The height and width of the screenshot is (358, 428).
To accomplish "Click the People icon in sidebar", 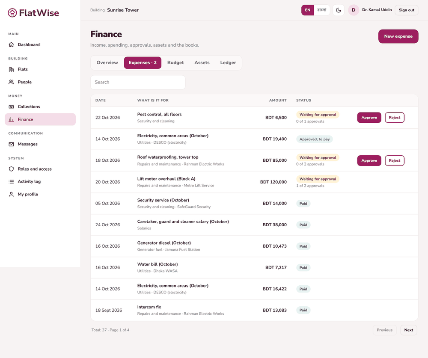I will [x=11, y=82].
